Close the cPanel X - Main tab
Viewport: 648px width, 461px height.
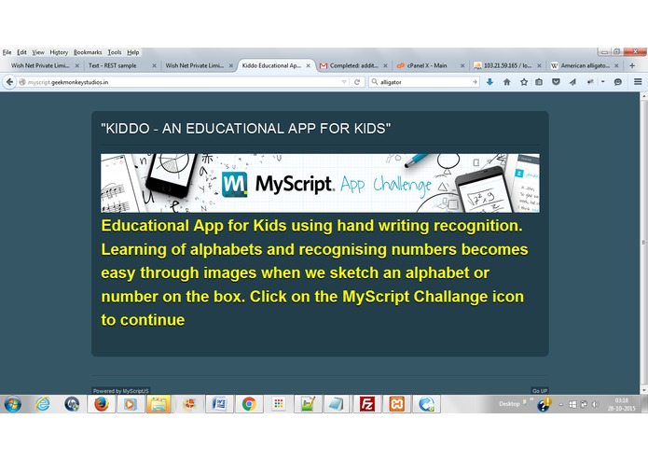[462, 65]
